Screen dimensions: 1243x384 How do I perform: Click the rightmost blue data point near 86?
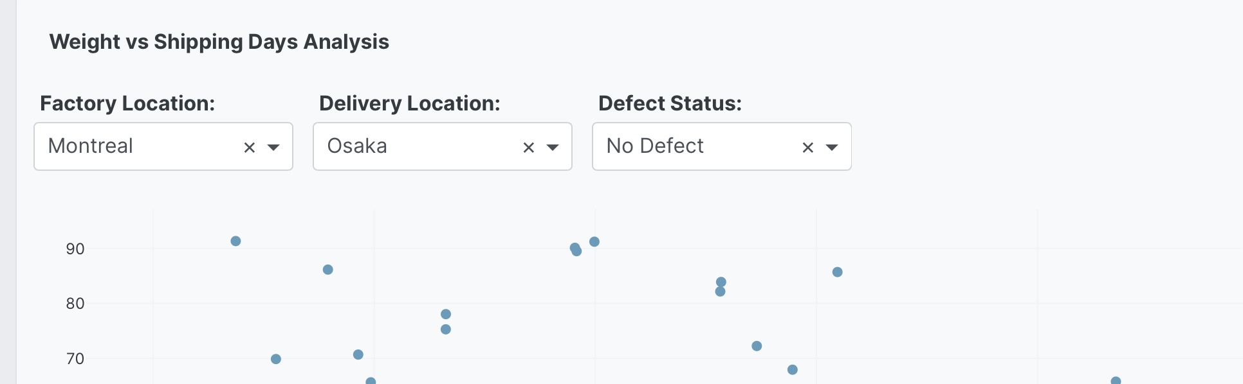(x=837, y=272)
